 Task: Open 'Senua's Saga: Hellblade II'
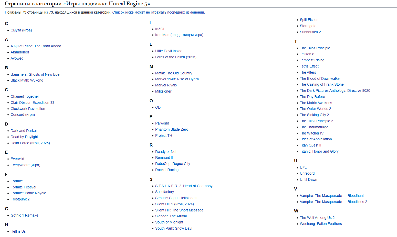point(176,198)
